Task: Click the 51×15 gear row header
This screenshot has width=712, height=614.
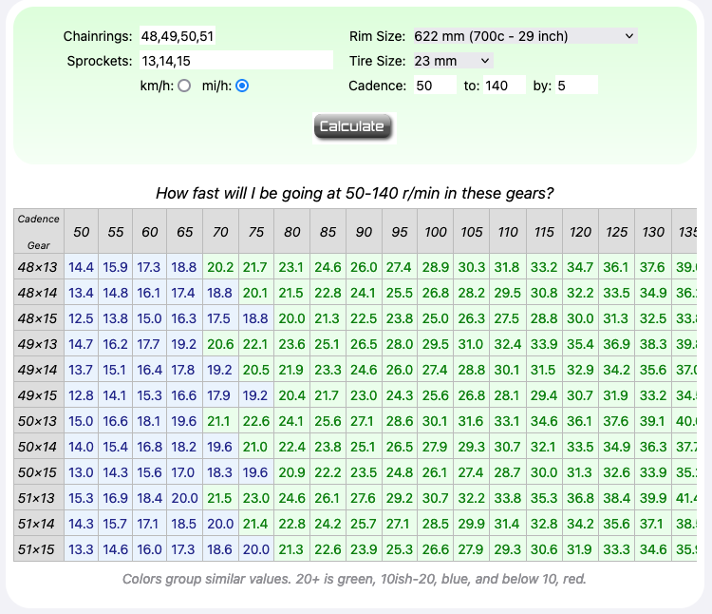Action: pyautogui.click(x=39, y=549)
